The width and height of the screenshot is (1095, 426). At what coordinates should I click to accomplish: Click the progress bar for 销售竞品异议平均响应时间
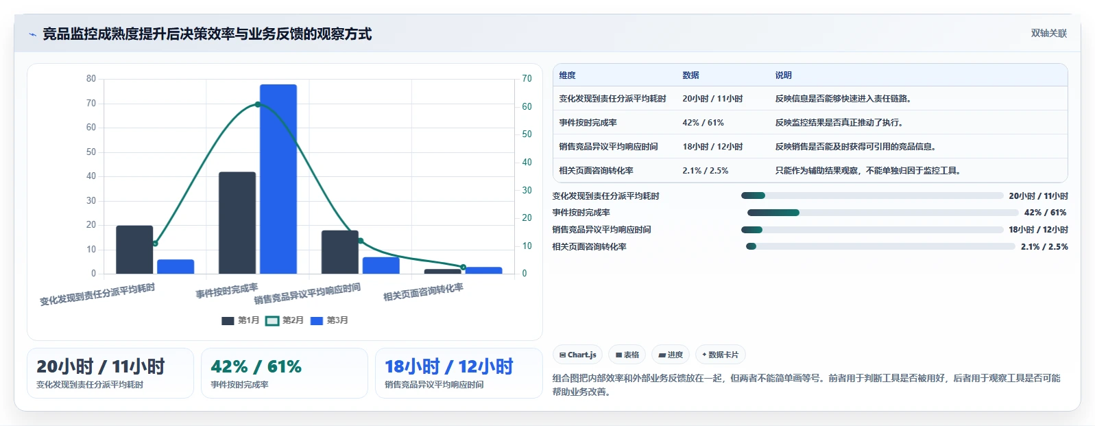(872, 230)
